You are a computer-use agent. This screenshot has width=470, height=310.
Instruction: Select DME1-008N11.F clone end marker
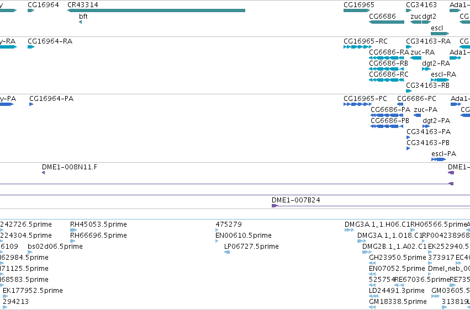43,173
